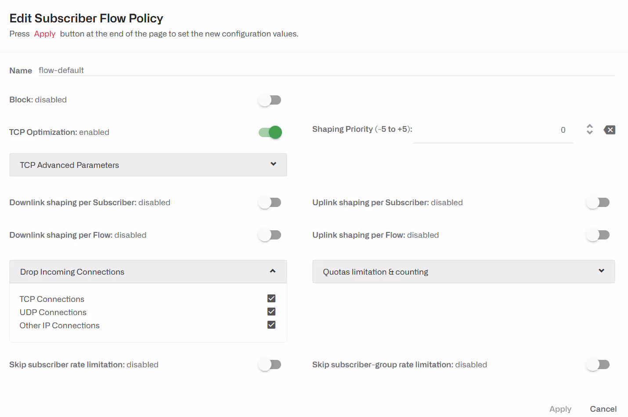Enable Downlink shaping per Subscriber
The image size is (628, 417).
270,203
